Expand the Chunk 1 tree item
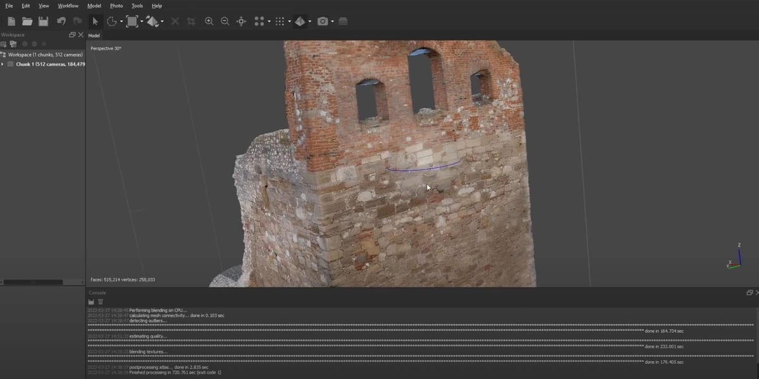Screen dimensions: 759x379 [x=3, y=64]
